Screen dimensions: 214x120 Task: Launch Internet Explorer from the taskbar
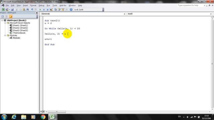(x=14, y=117)
